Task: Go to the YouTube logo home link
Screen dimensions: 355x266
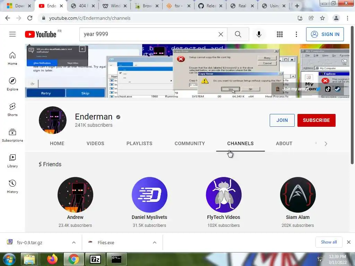Action: click(41, 34)
